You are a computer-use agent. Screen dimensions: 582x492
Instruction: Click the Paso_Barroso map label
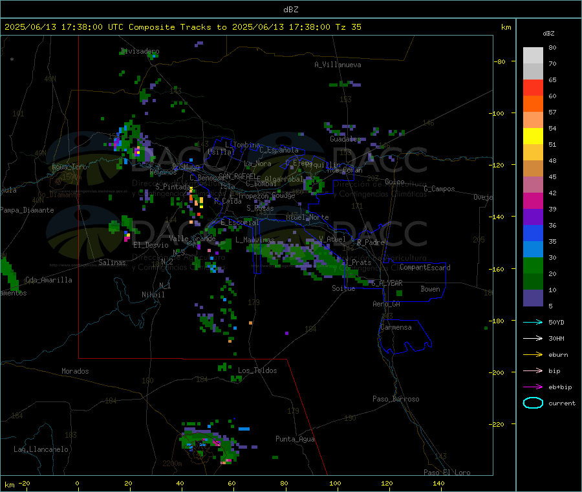tap(396, 399)
